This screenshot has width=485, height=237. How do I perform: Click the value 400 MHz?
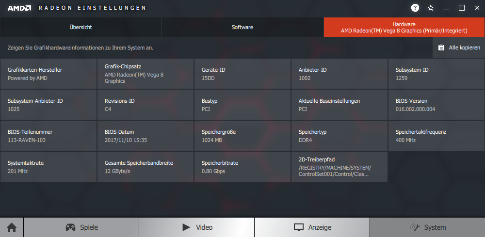pos(405,140)
